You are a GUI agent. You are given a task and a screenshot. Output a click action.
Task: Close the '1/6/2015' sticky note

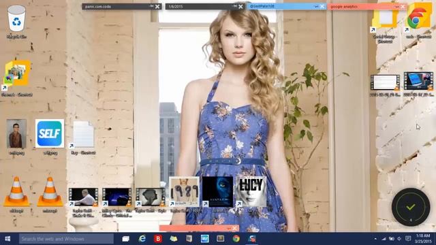[240, 6]
